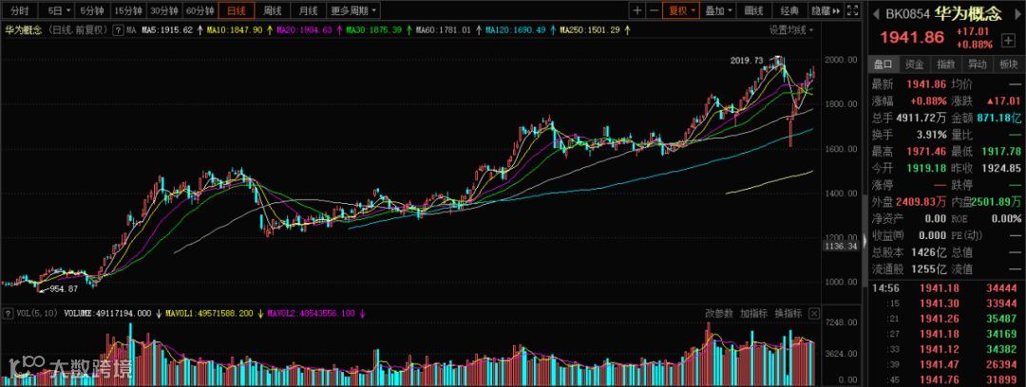
Task: Open the 资金 tab in side panel
Action: tap(915, 64)
